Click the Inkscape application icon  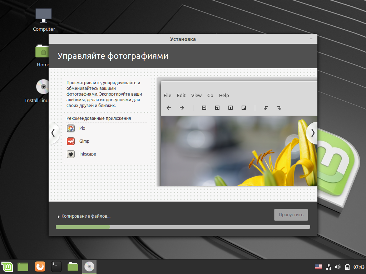(71, 154)
